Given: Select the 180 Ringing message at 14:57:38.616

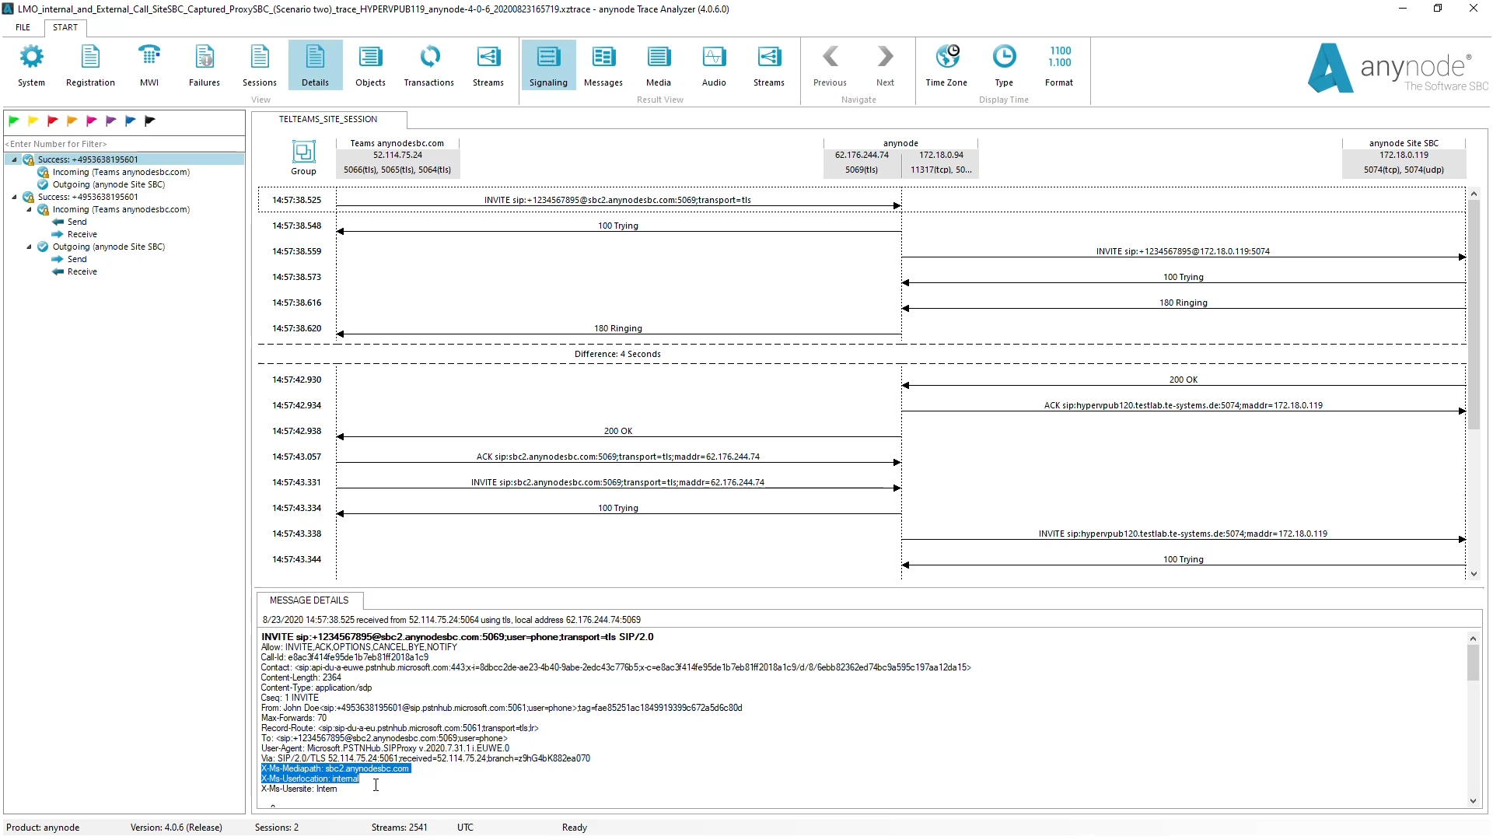Looking at the screenshot, I should coord(1183,303).
